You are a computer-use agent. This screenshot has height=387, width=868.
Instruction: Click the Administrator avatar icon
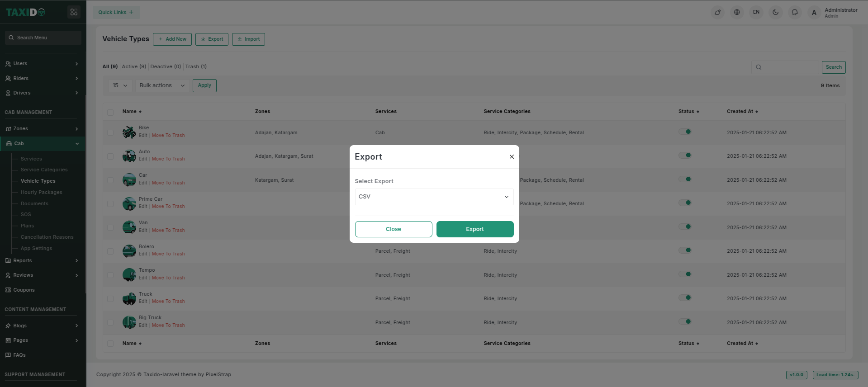coord(814,13)
